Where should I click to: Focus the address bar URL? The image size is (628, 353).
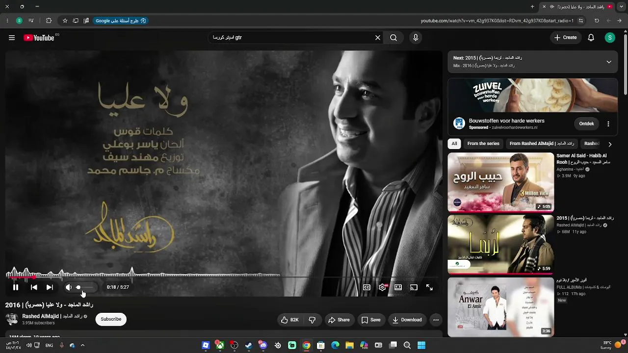(497, 21)
